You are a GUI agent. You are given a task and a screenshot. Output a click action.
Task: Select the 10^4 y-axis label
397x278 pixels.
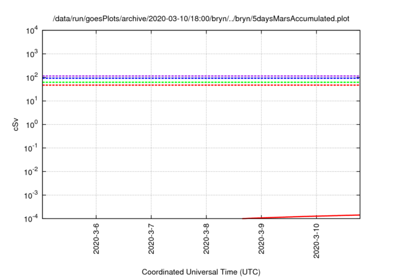pos(32,31)
